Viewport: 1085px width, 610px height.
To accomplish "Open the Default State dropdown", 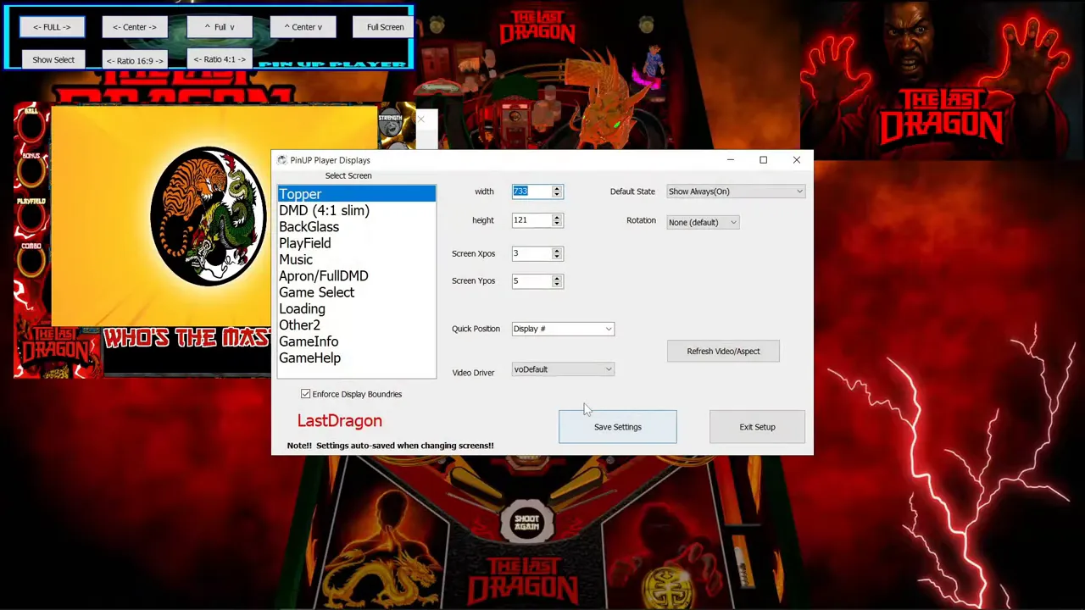I will 735,191.
